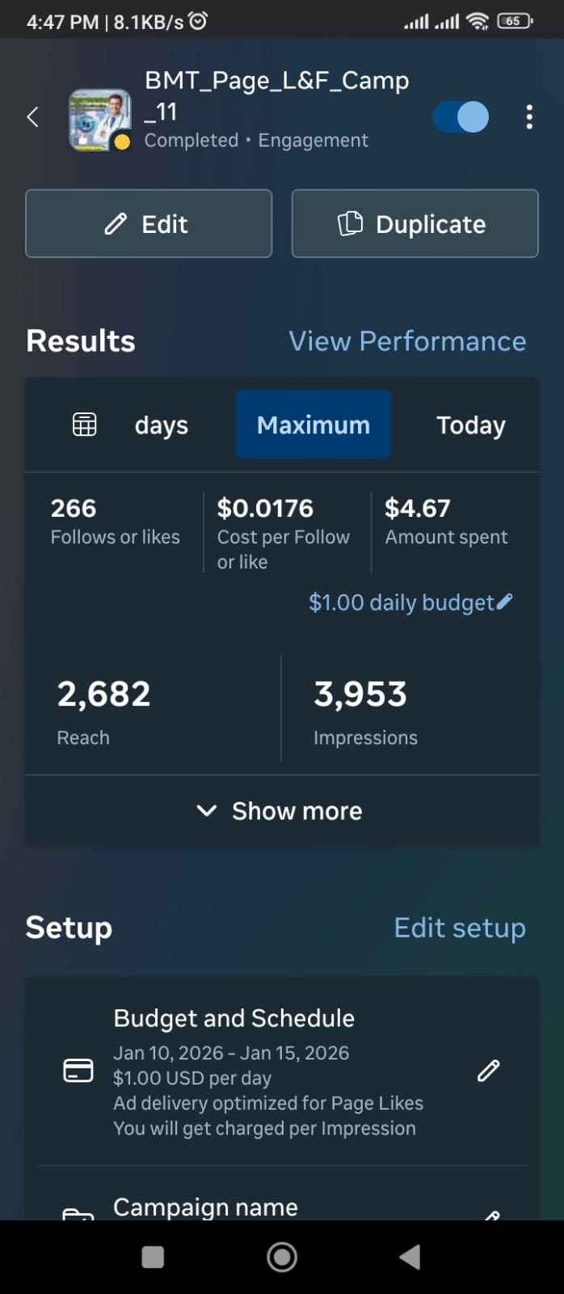Select the days tab

click(x=161, y=425)
